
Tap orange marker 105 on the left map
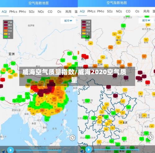point(54,99)
